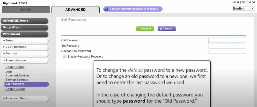
Task: Click into the Set Password field
Action: coord(227,46)
